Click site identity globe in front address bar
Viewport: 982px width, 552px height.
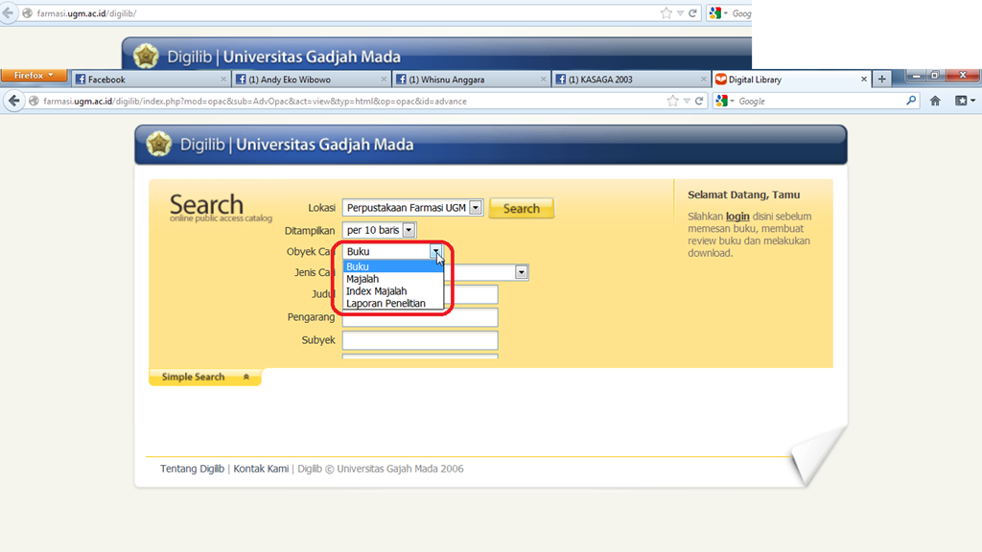pos(34,101)
